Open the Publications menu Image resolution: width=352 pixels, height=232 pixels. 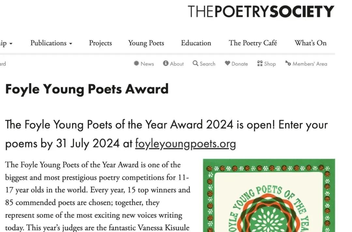pyautogui.click(x=49, y=43)
